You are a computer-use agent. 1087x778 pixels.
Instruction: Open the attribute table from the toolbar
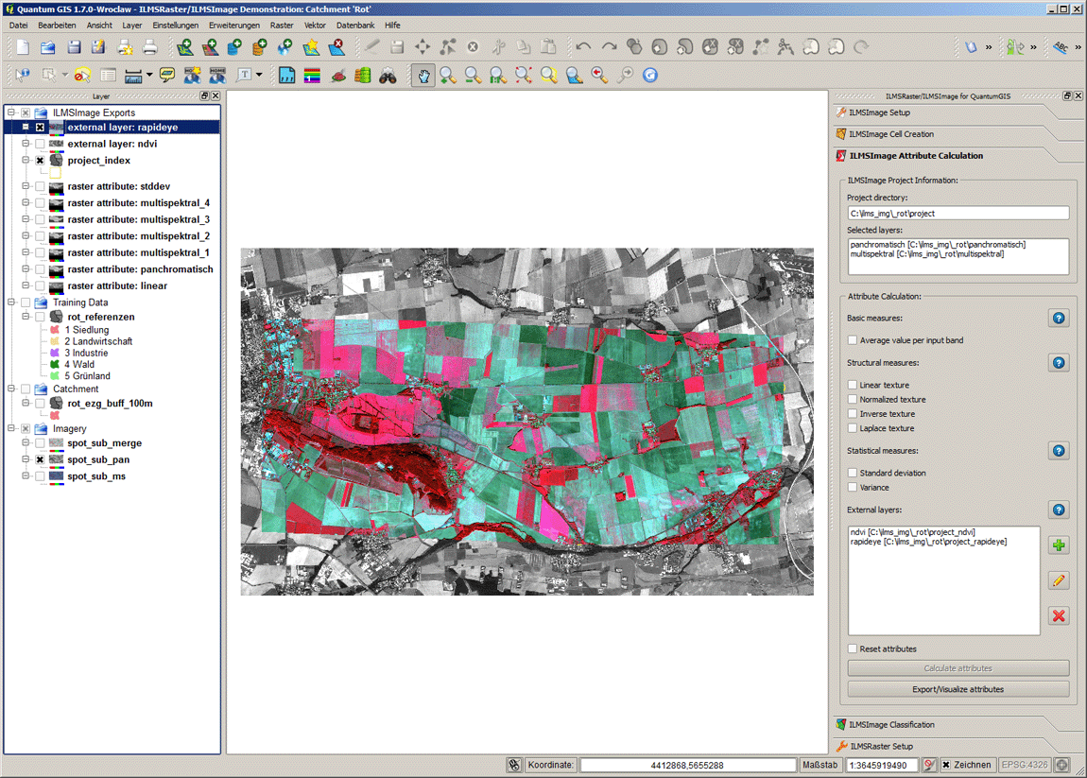coord(108,76)
